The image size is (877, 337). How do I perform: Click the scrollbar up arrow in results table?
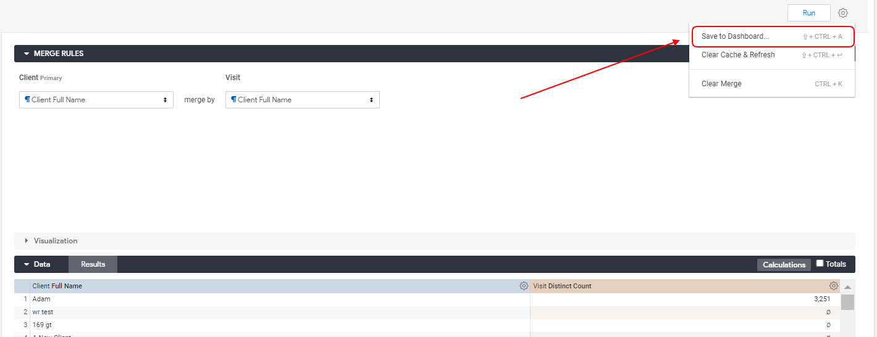(847, 287)
